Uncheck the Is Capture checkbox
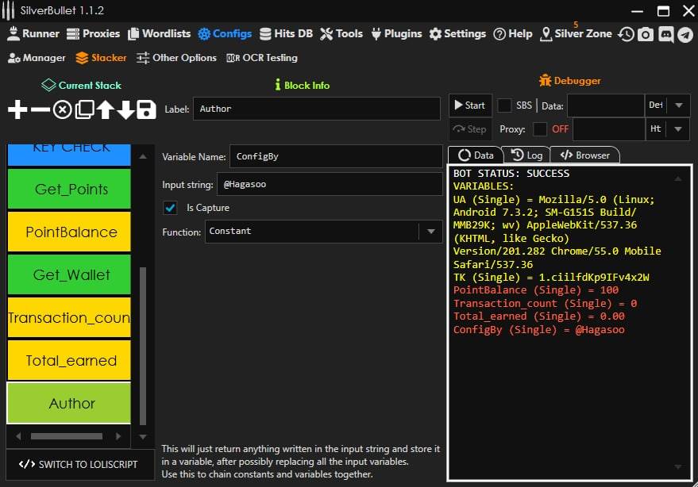This screenshot has height=487, width=698. [170, 208]
